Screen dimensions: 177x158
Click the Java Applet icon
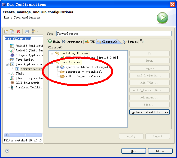12,60
